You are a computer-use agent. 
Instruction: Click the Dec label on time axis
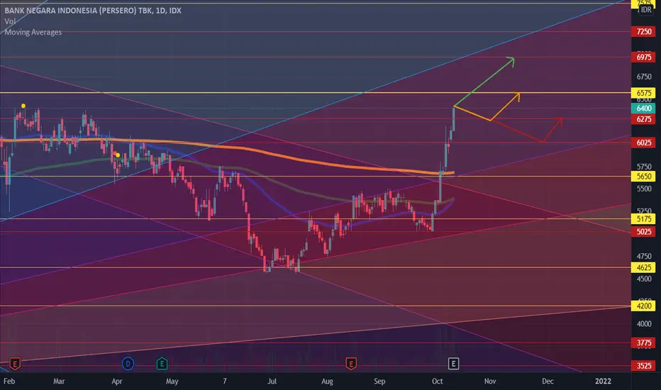point(548,381)
